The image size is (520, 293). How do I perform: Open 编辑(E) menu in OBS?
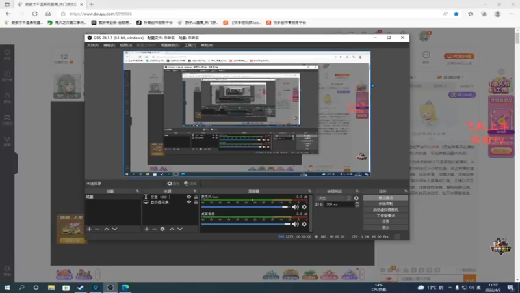pos(109,45)
